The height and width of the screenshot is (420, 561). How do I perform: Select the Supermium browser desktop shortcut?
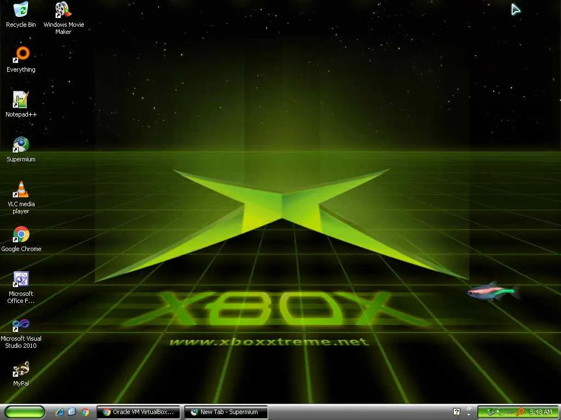coord(21,149)
